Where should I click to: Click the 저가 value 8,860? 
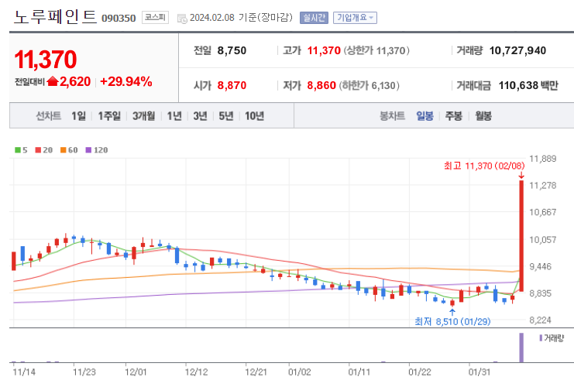coord(321,86)
